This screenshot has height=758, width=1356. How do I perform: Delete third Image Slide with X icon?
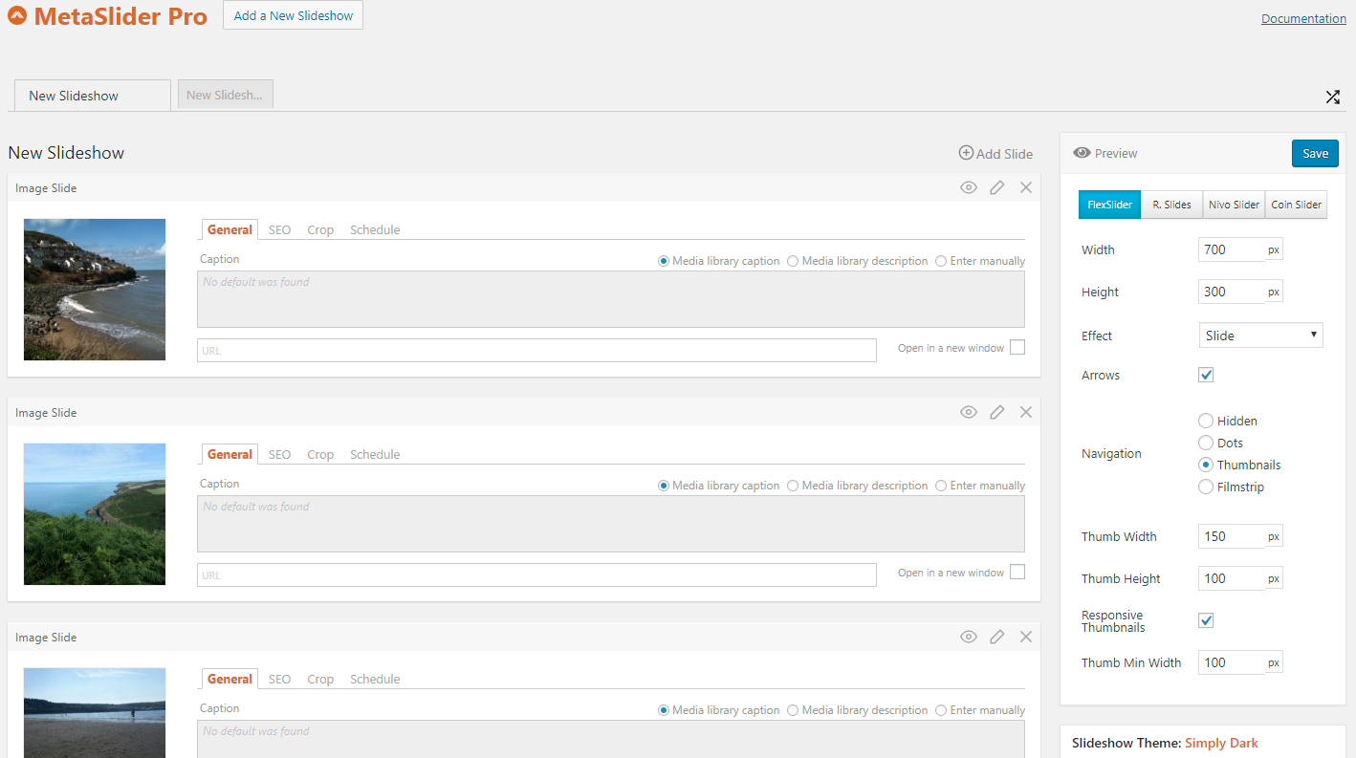tap(1026, 637)
